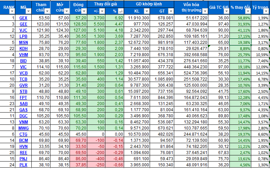Select the selected cell 19,38% for MSN
The image size is (270, 169).
(x=240, y=43)
